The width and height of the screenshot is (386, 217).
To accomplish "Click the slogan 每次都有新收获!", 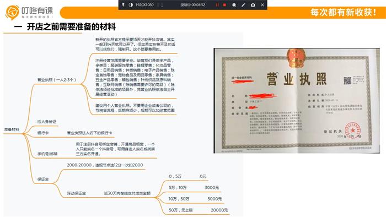I will point(343,12).
